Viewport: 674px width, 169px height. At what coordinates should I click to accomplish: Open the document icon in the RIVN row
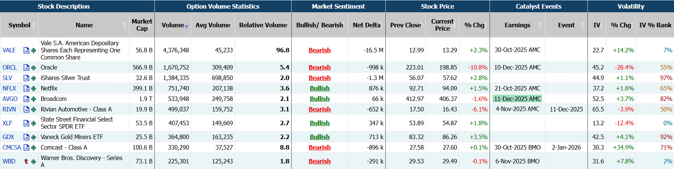click(26, 110)
